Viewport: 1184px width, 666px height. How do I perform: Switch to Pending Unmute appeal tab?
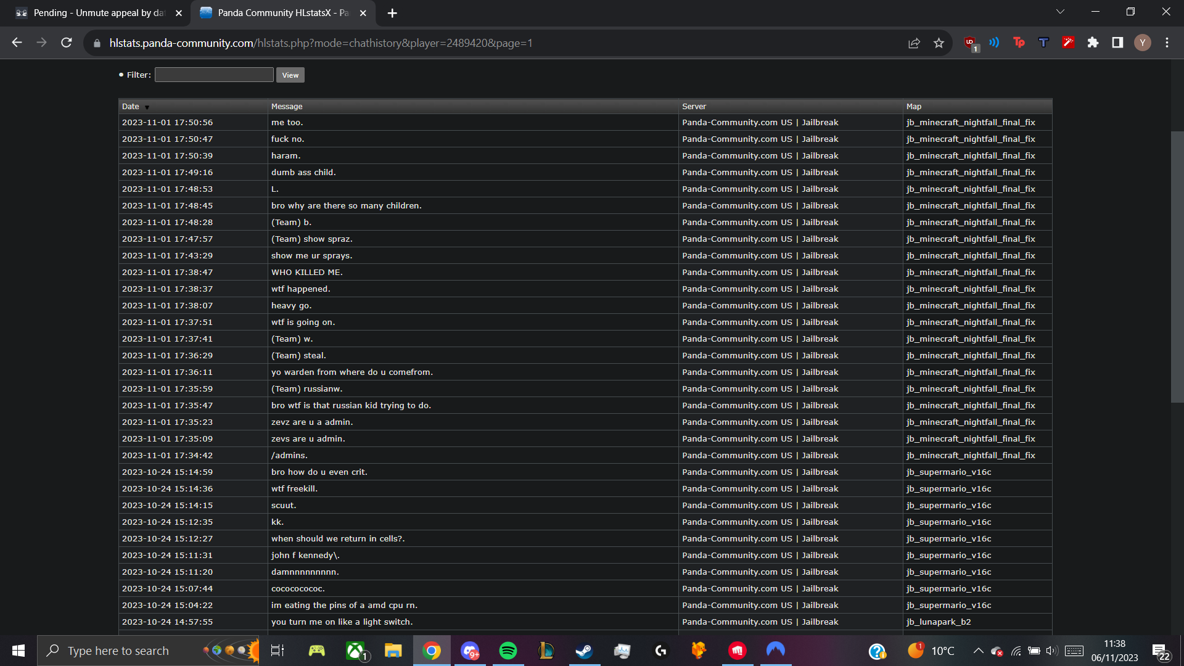click(x=99, y=13)
